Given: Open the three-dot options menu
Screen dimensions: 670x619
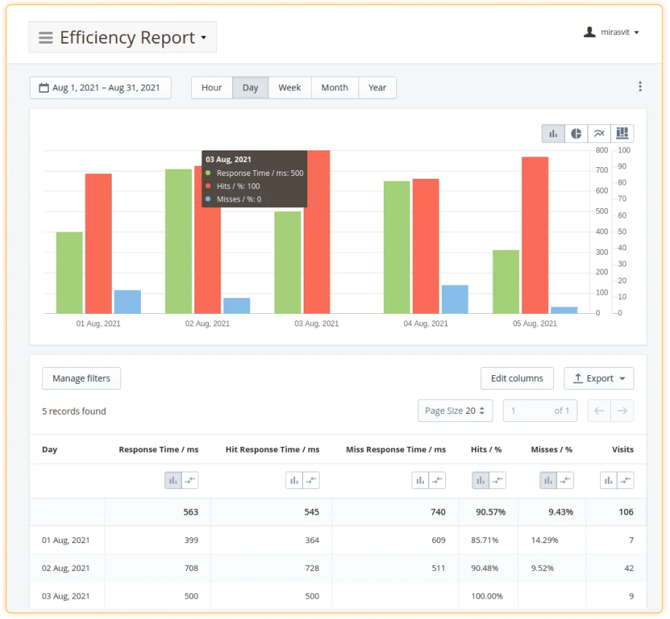Looking at the screenshot, I should [x=640, y=87].
